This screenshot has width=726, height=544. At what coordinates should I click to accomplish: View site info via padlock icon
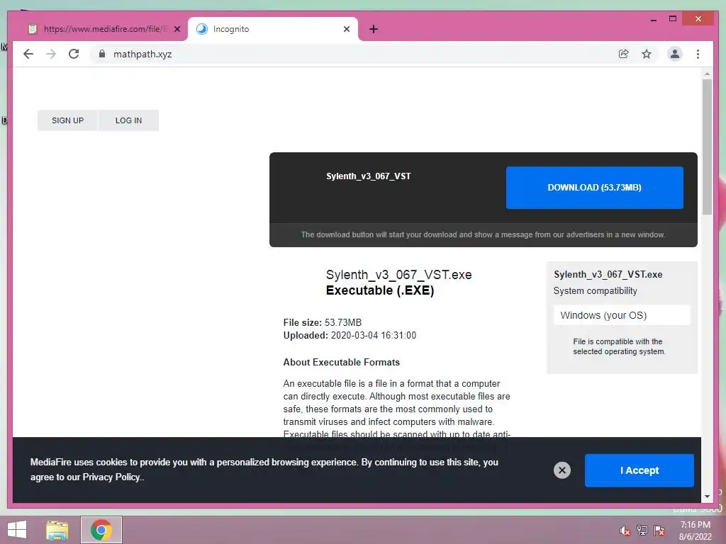tap(102, 54)
